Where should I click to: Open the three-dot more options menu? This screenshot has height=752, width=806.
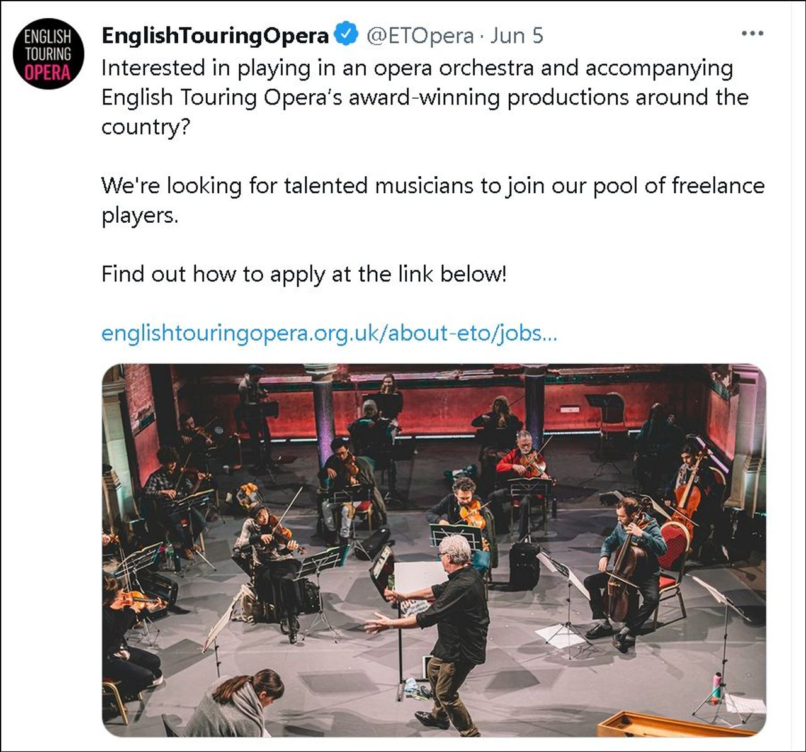[752, 33]
